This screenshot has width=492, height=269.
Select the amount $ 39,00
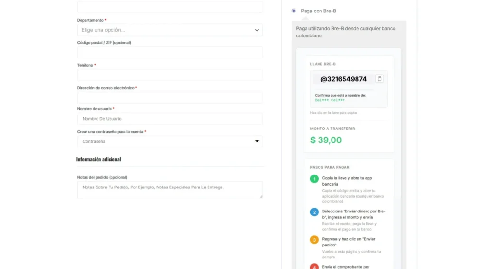(x=326, y=140)
